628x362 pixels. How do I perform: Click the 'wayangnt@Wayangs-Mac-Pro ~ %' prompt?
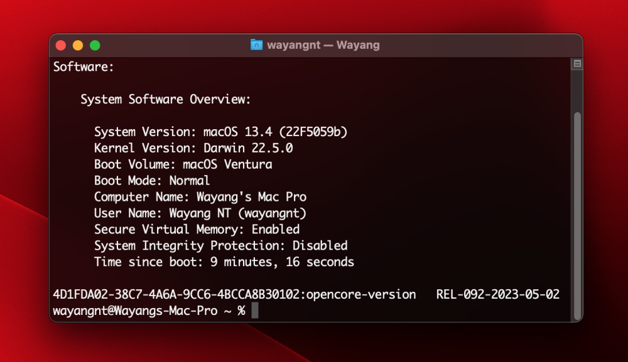click(149, 311)
